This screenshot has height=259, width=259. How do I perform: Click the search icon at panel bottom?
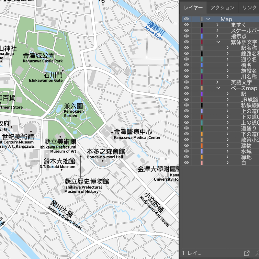tap(257, 253)
